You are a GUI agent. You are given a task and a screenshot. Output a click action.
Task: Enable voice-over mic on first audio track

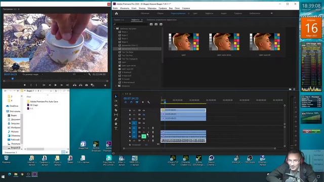click(153, 128)
